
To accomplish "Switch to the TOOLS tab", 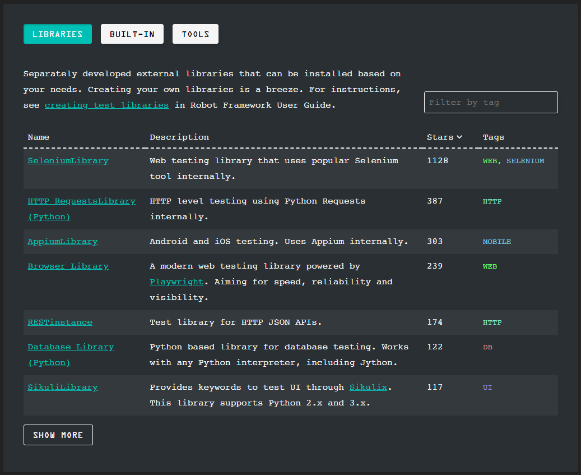I will point(195,34).
